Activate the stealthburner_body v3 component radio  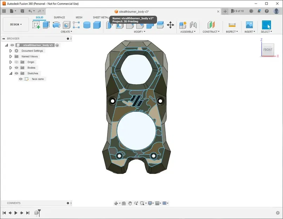57,45
